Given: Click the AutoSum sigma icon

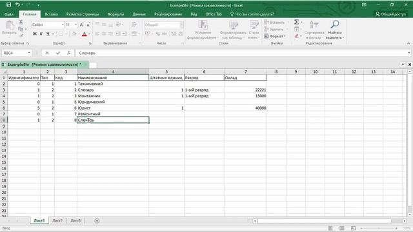Looking at the screenshot, I should [x=296, y=22].
